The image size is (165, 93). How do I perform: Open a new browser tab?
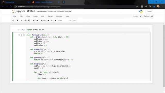tap(63, 2)
